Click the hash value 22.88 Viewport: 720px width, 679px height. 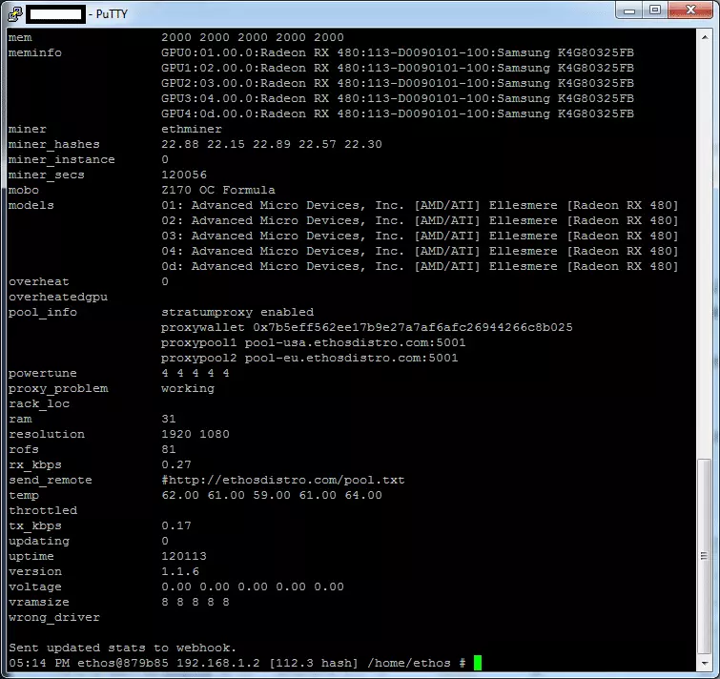[x=180, y=144]
